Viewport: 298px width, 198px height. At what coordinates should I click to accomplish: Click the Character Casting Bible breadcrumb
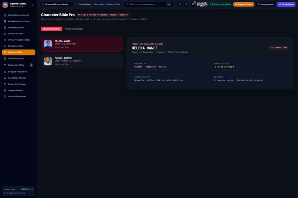pyautogui.click(x=107, y=4)
